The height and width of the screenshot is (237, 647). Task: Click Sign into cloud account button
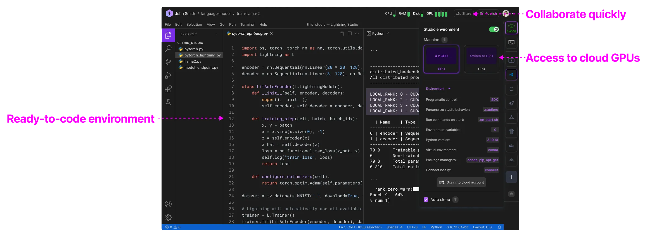coord(461,182)
